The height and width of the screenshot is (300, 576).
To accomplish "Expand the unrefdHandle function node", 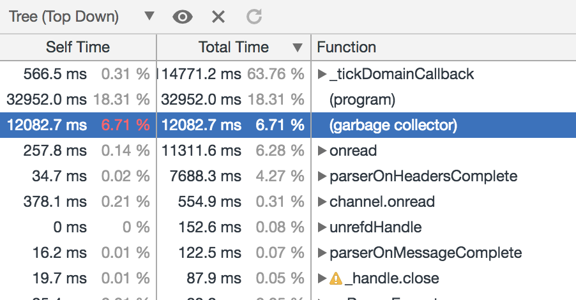I will pos(322,227).
